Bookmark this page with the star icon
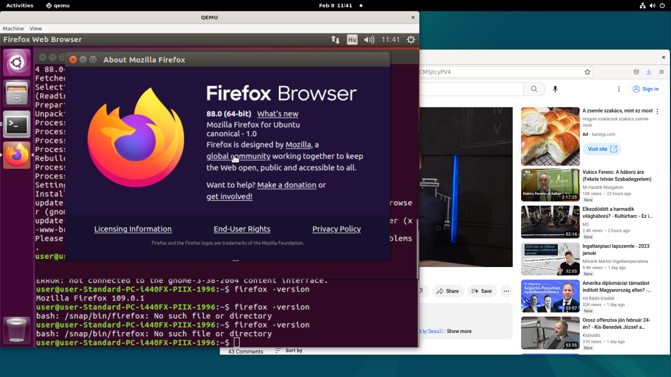This screenshot has height=377, width=671. point(588,72)
